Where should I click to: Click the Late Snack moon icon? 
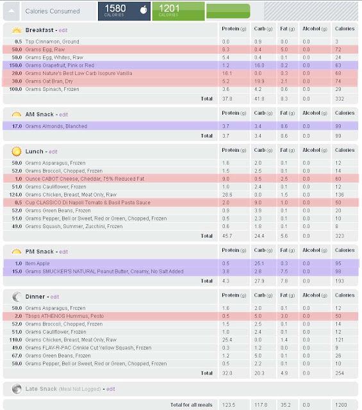click(17, 389)
